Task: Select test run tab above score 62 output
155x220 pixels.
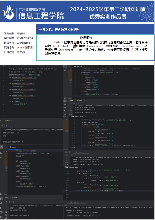Action: tap(9, 121)
